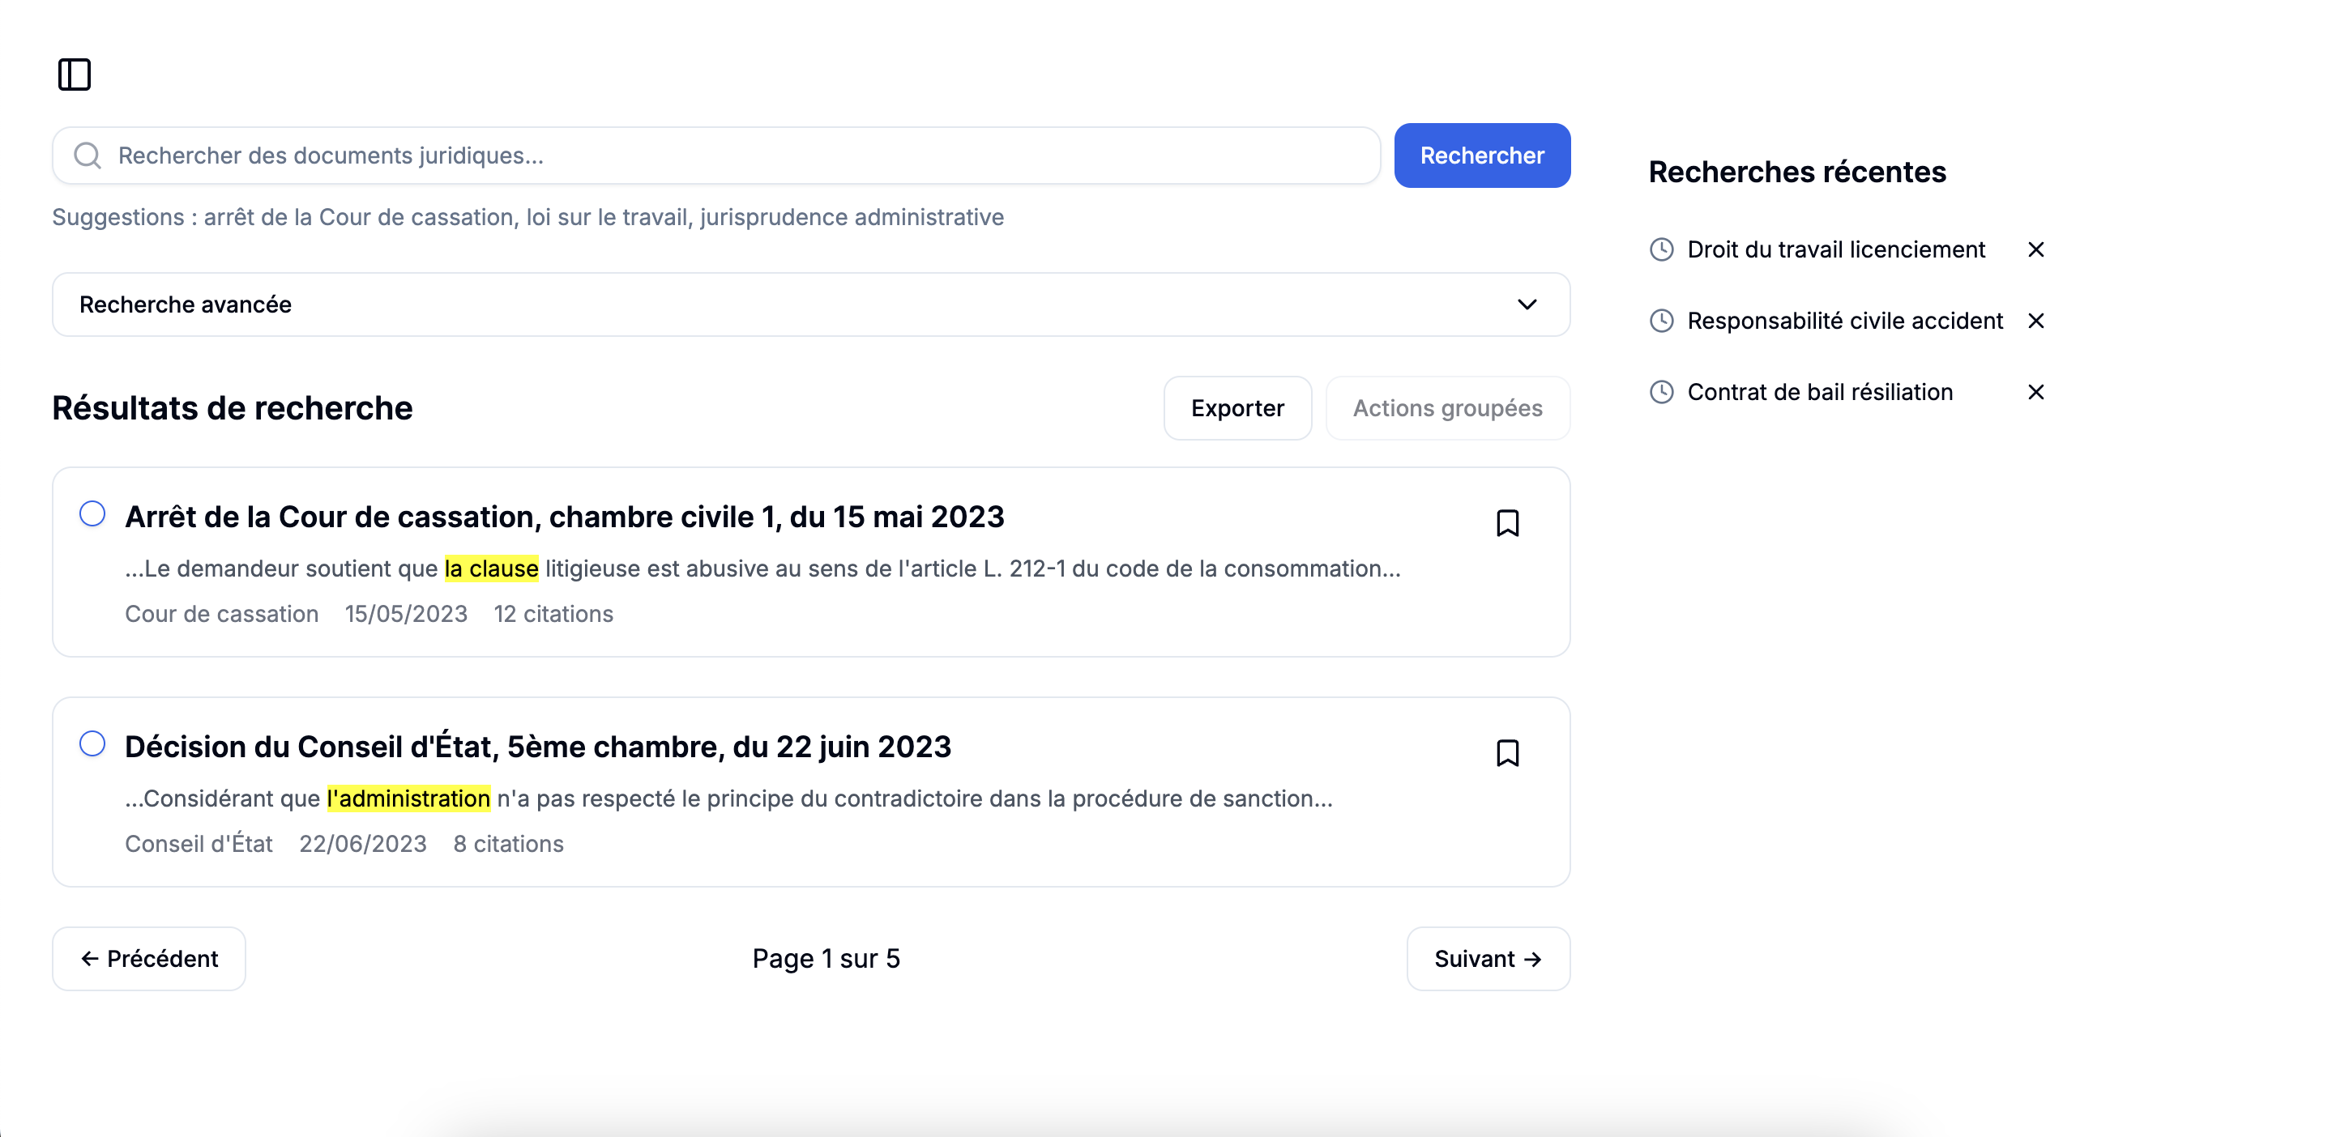The width and height of the screenshot is (2332, 1137).
Task: Click the highlighted 'la clause' text
Action: (x=492, y=569)
